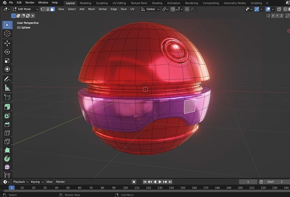Activate the Move tool

click(7, 43)
